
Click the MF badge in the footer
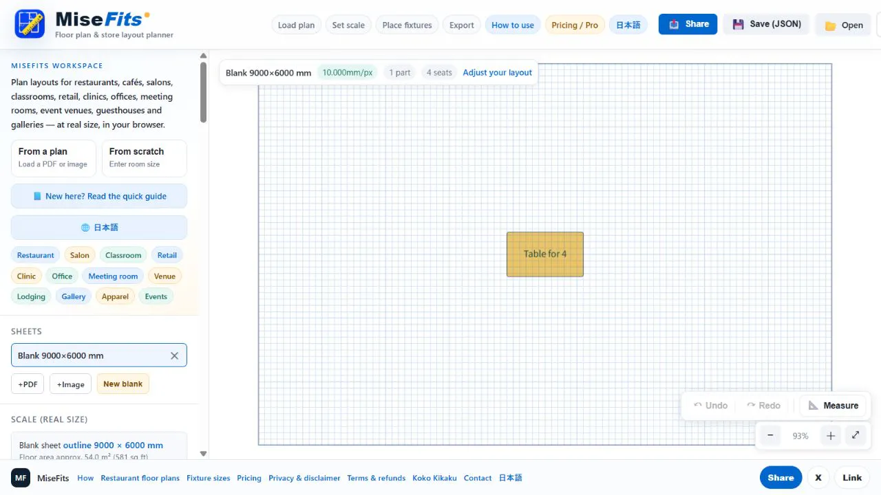pyautogui.click(x=21, y=478)
